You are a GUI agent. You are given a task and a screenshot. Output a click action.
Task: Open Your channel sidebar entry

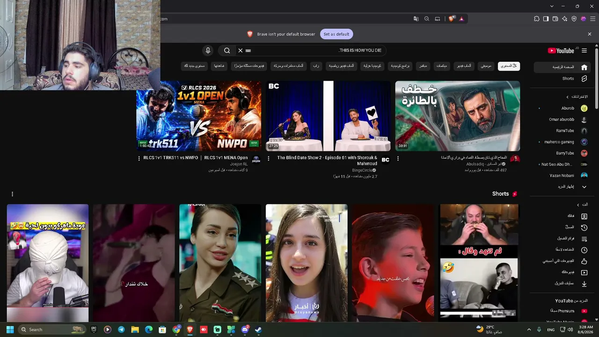tap(562, 216)
